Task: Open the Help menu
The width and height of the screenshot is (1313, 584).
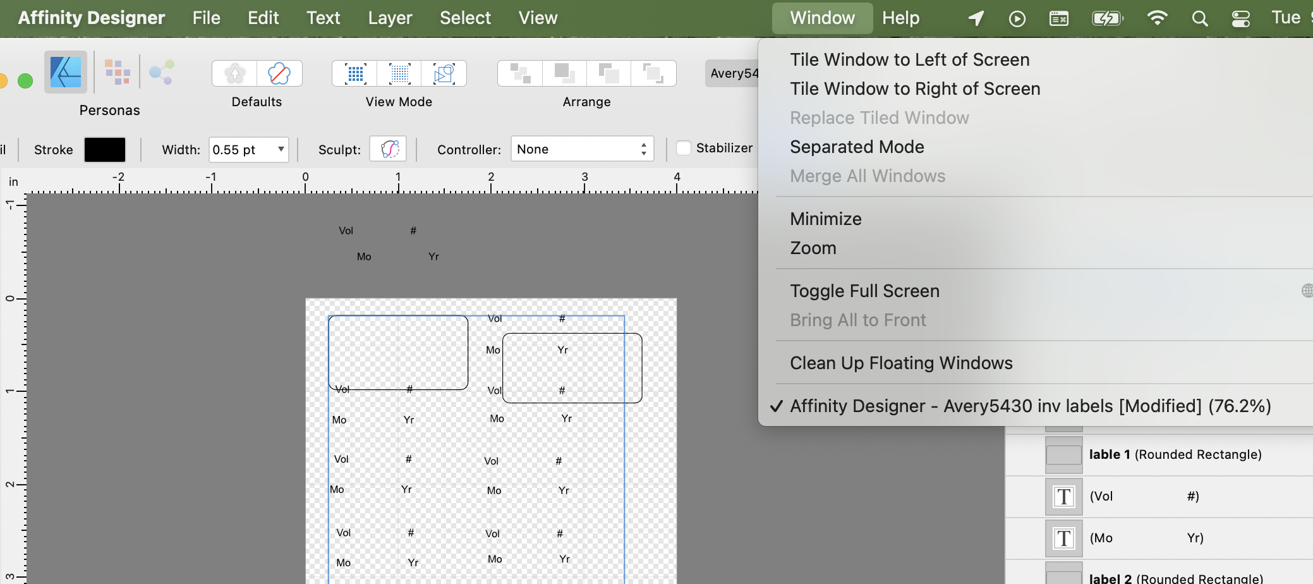Action: tap(900, 18)
